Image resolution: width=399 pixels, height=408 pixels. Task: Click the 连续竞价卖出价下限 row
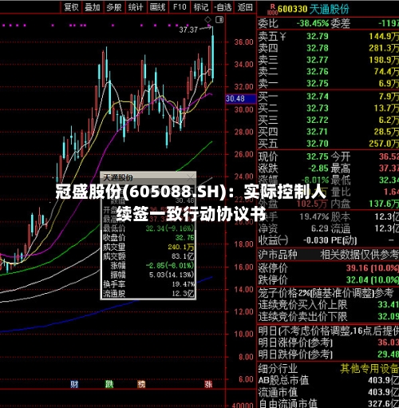328,316
